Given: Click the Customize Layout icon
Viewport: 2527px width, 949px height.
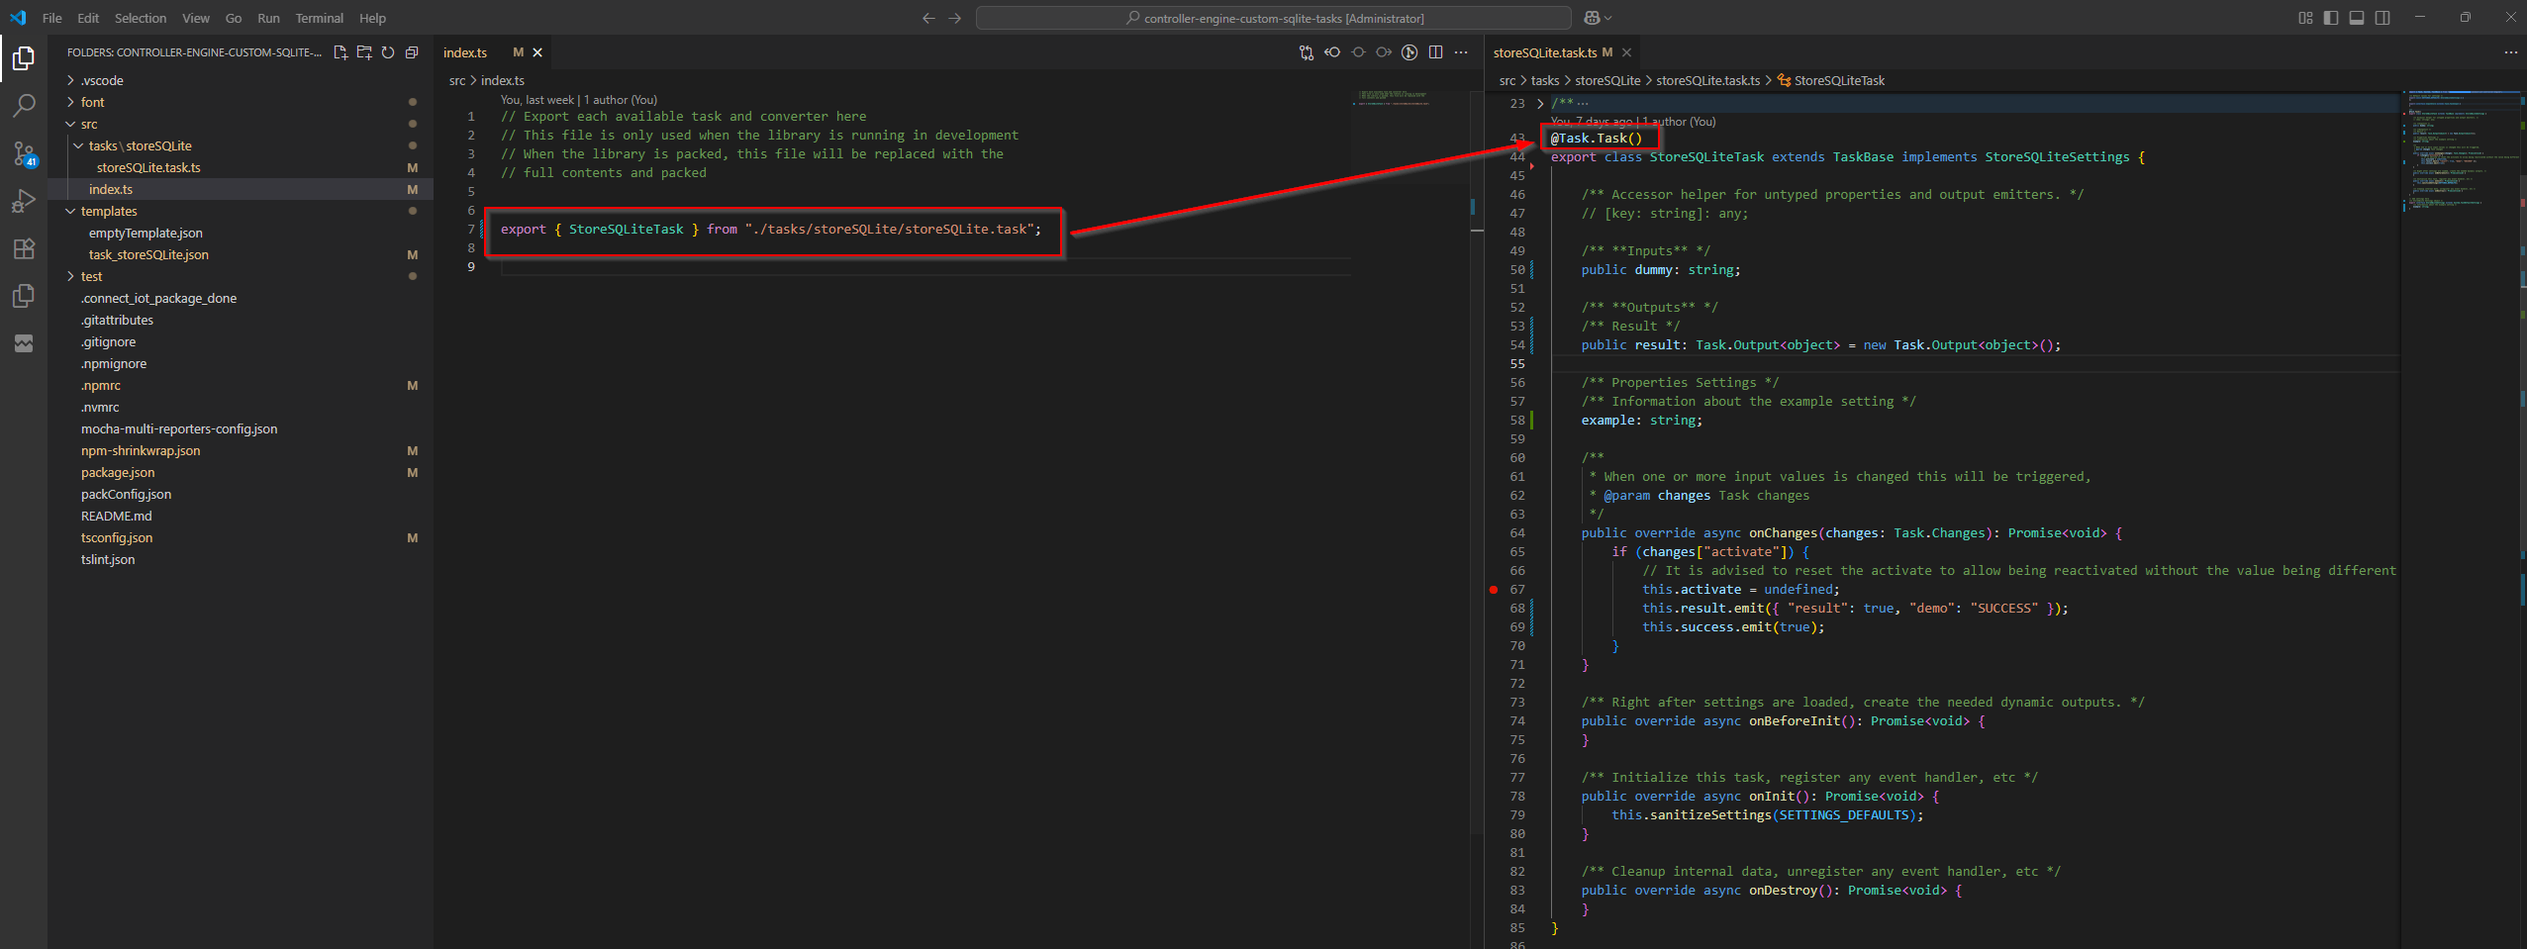Looking at the screenshot, I should click(x=2305, y=18).
